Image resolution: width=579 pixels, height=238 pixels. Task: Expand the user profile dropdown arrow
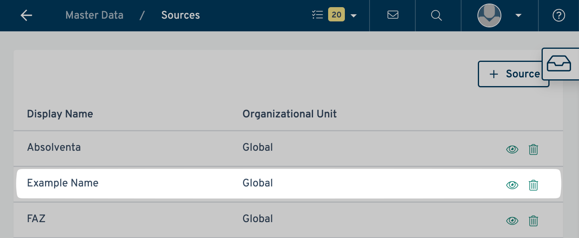click(518, 16)
